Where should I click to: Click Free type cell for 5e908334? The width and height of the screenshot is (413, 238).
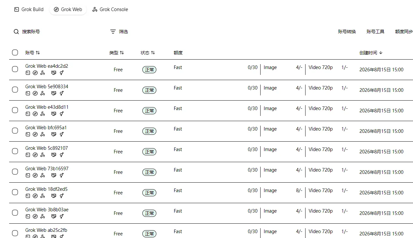118,90
